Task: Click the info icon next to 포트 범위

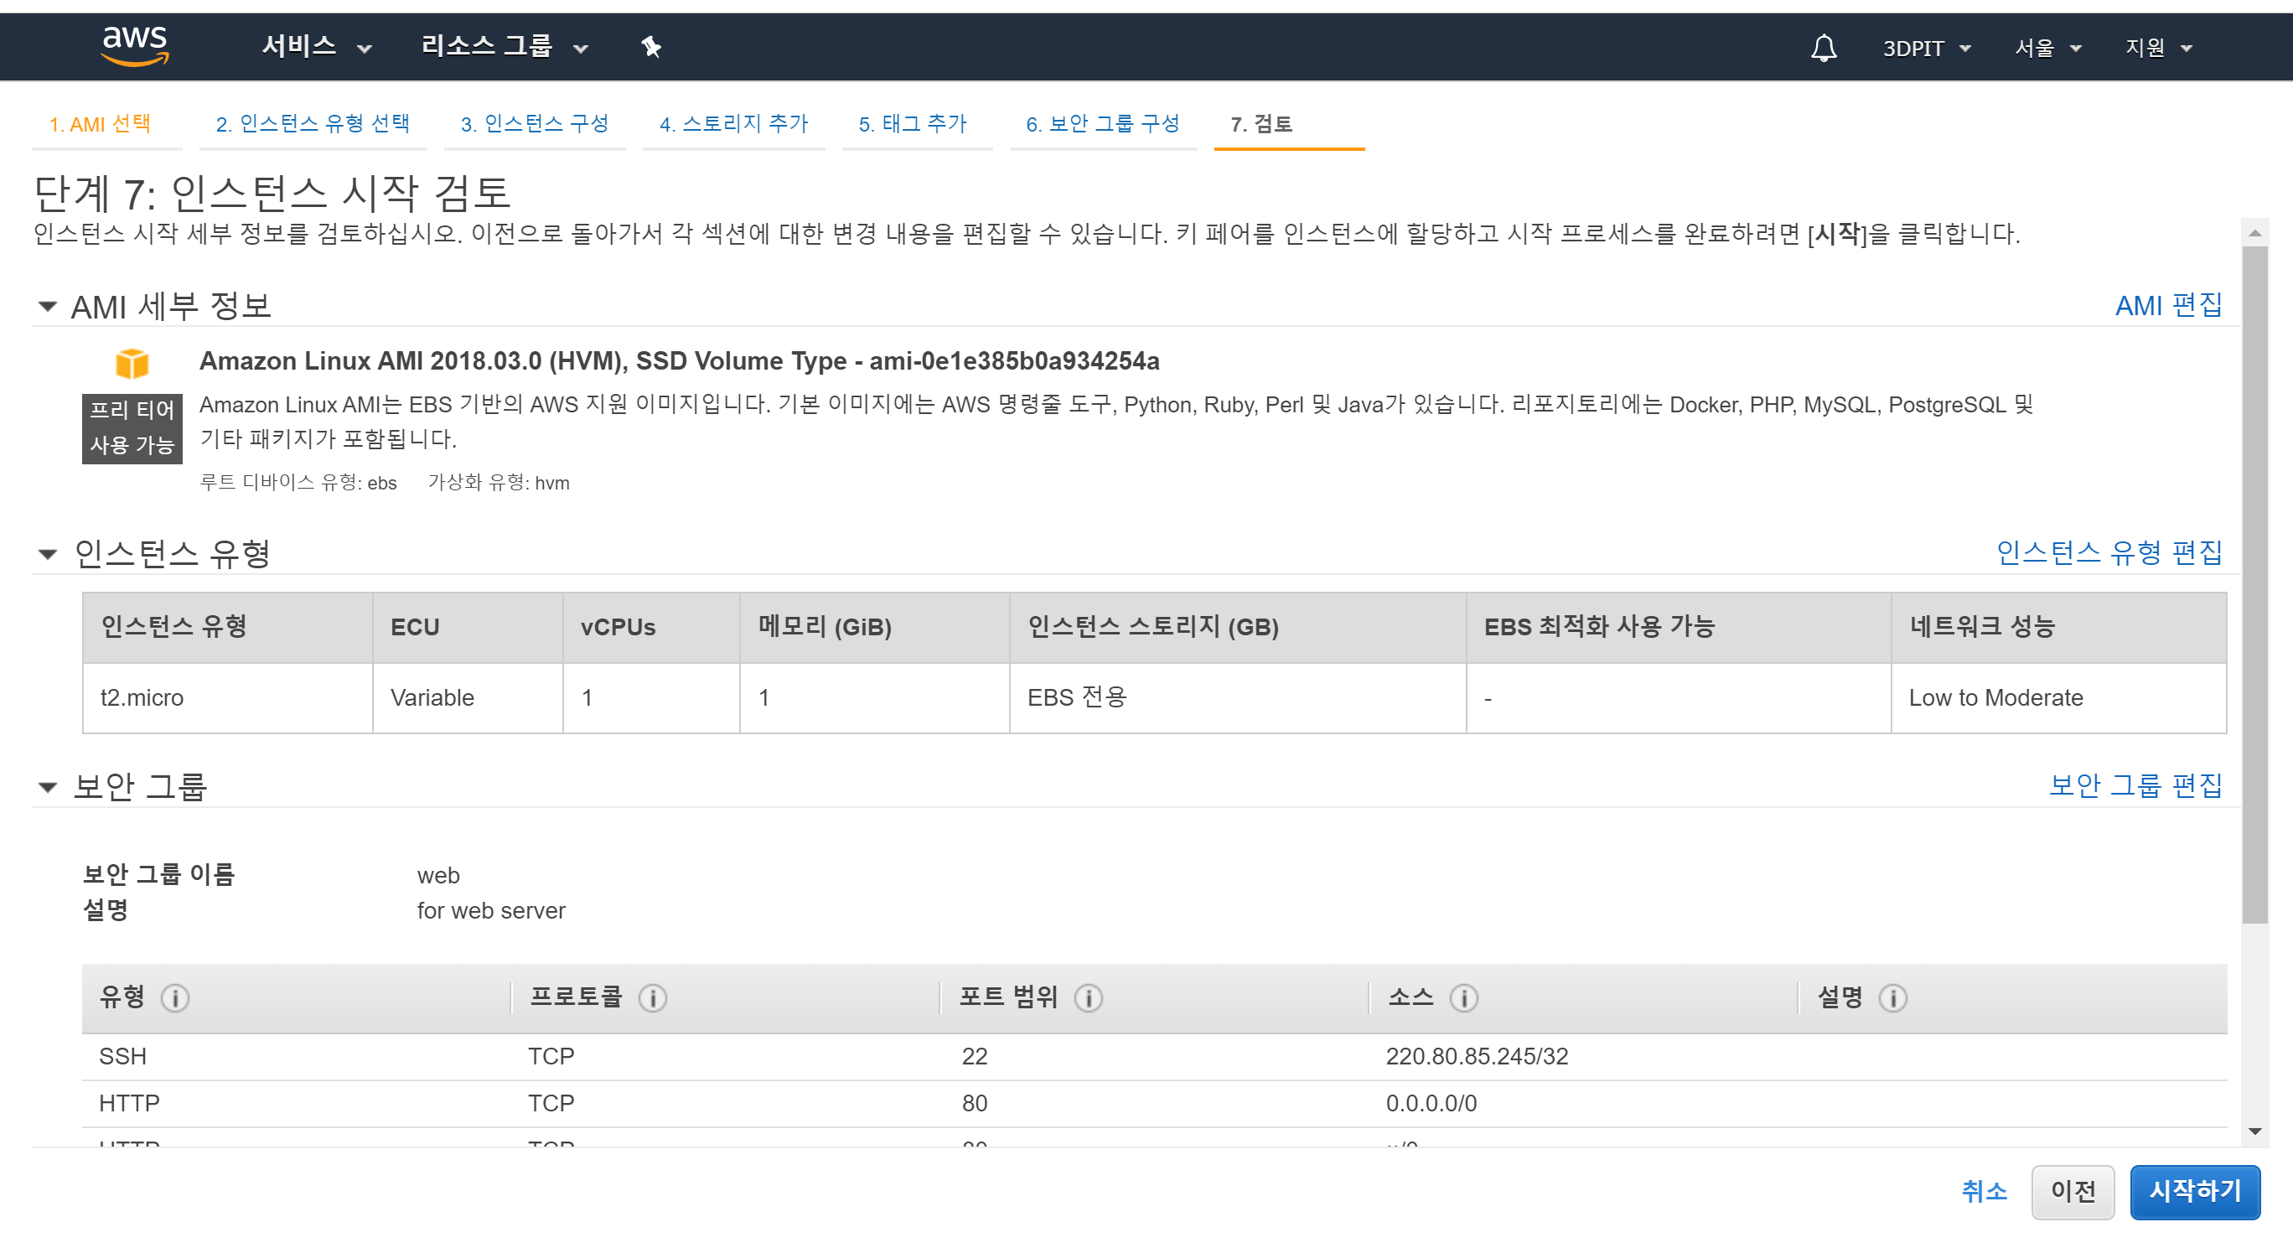Action: pos(1088,998)
